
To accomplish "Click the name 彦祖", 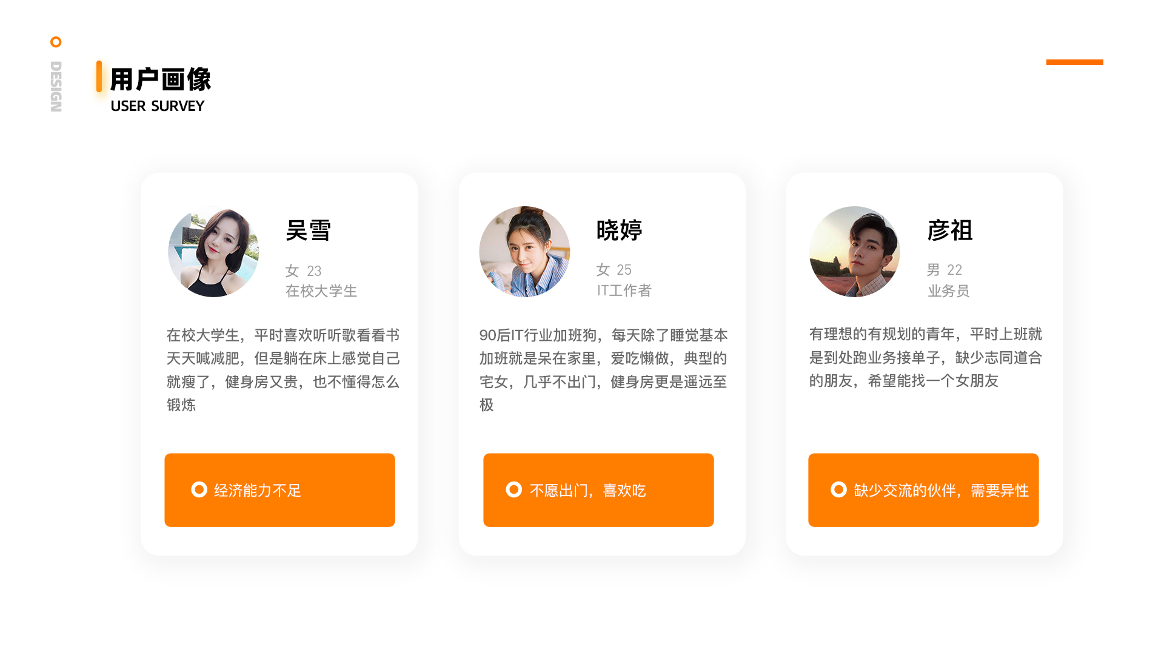I will [950, 230].
